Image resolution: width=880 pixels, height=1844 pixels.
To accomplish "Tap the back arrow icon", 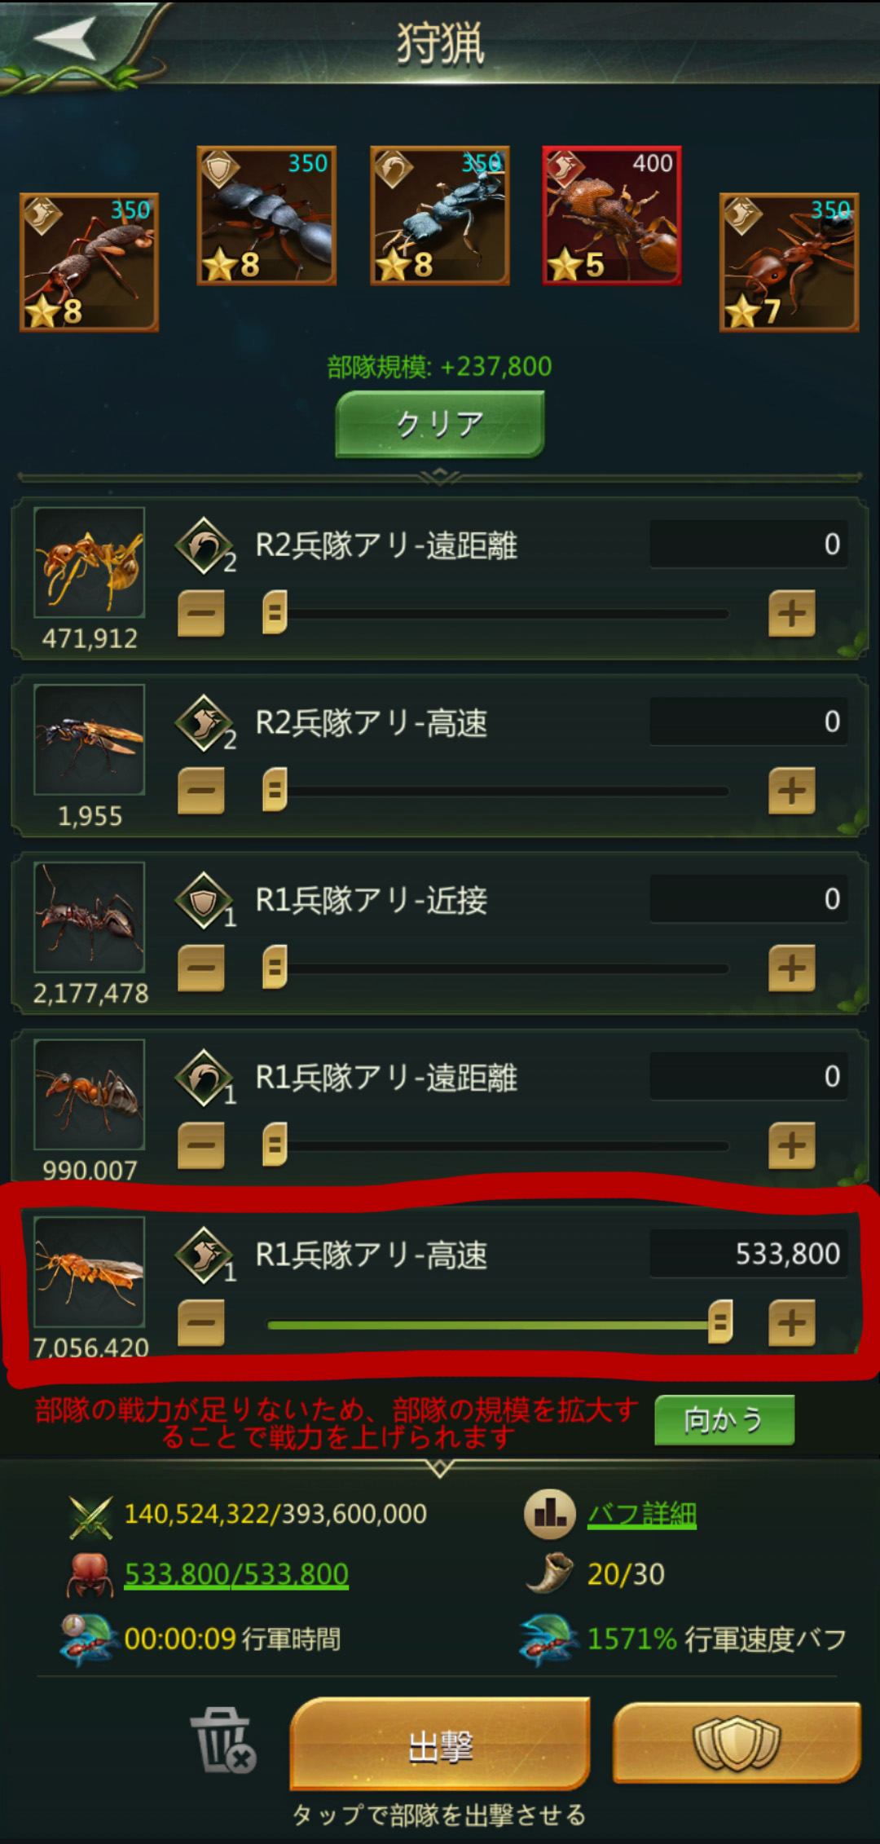I will pos(65,37).
